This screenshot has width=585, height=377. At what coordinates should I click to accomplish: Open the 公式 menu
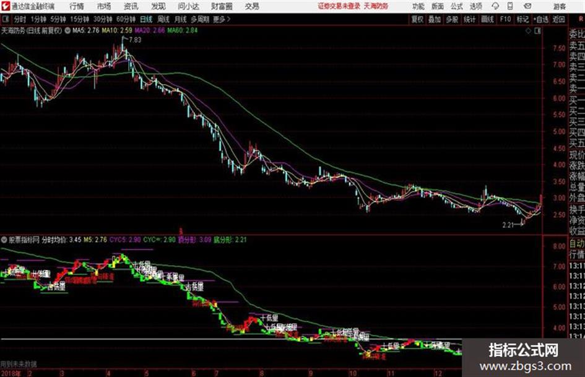pyautogui.click(x=457, y=6)
